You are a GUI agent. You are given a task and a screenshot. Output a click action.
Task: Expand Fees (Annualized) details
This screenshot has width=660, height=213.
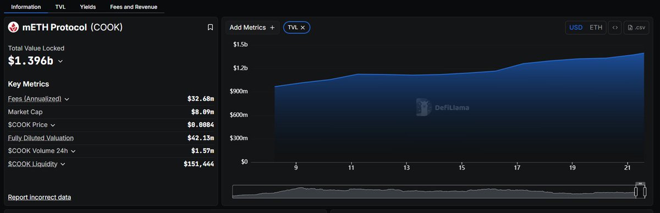(67, 99)
